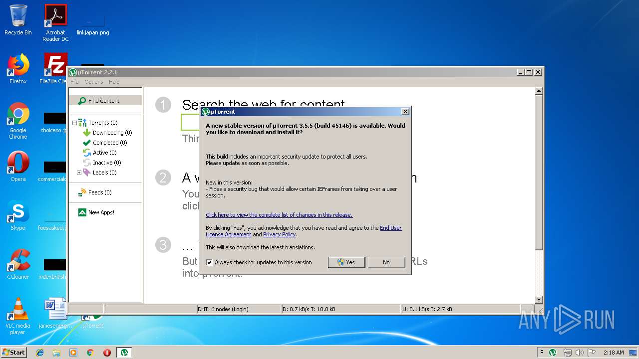
Task: Uncheck Always check for updates checkbox
Action: (x=209, y=262)
